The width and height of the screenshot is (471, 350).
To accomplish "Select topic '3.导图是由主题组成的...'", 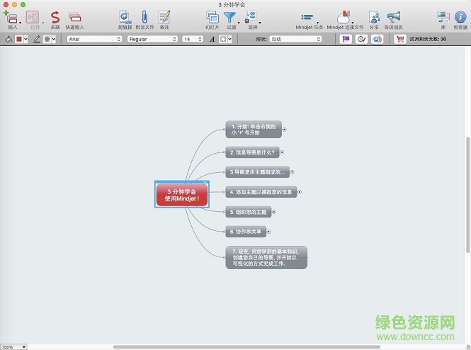I will click(257, 172).
